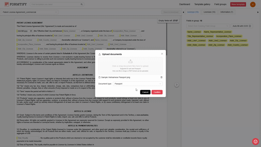Open Select from Existing Field Group dropdown
The height and width of the screenshot is (147, 261).
208,26
